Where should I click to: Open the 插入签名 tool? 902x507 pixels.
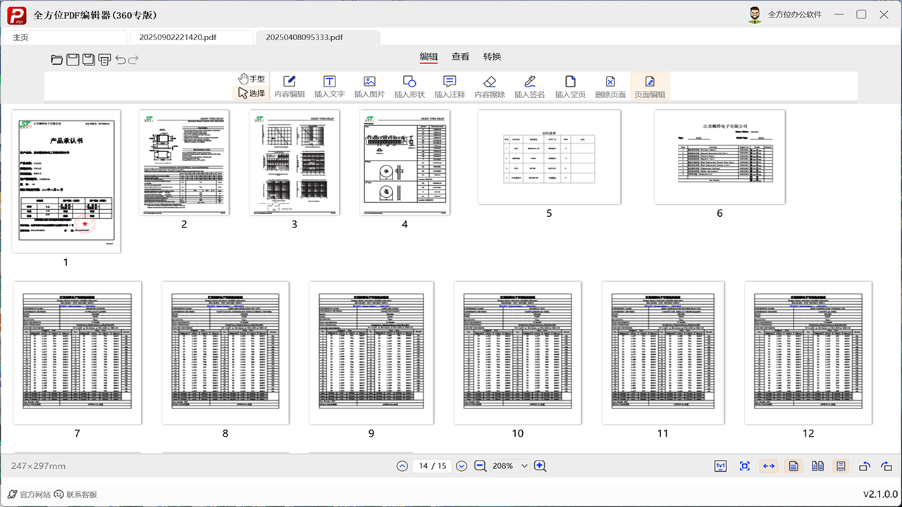point(529,85)
